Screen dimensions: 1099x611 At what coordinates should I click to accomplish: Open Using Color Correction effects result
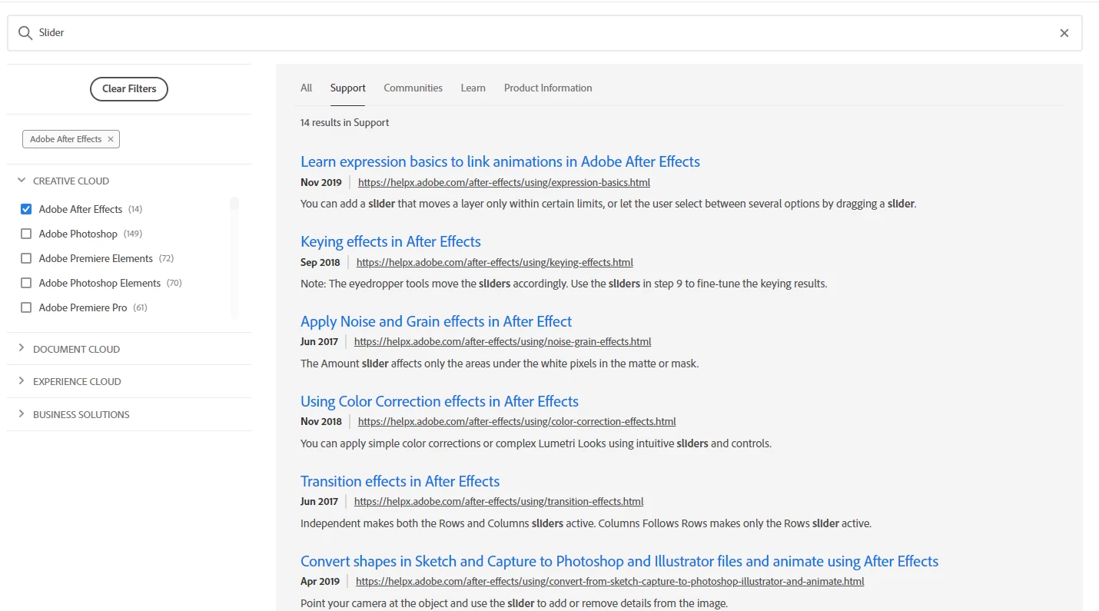(x=440, y=401)
